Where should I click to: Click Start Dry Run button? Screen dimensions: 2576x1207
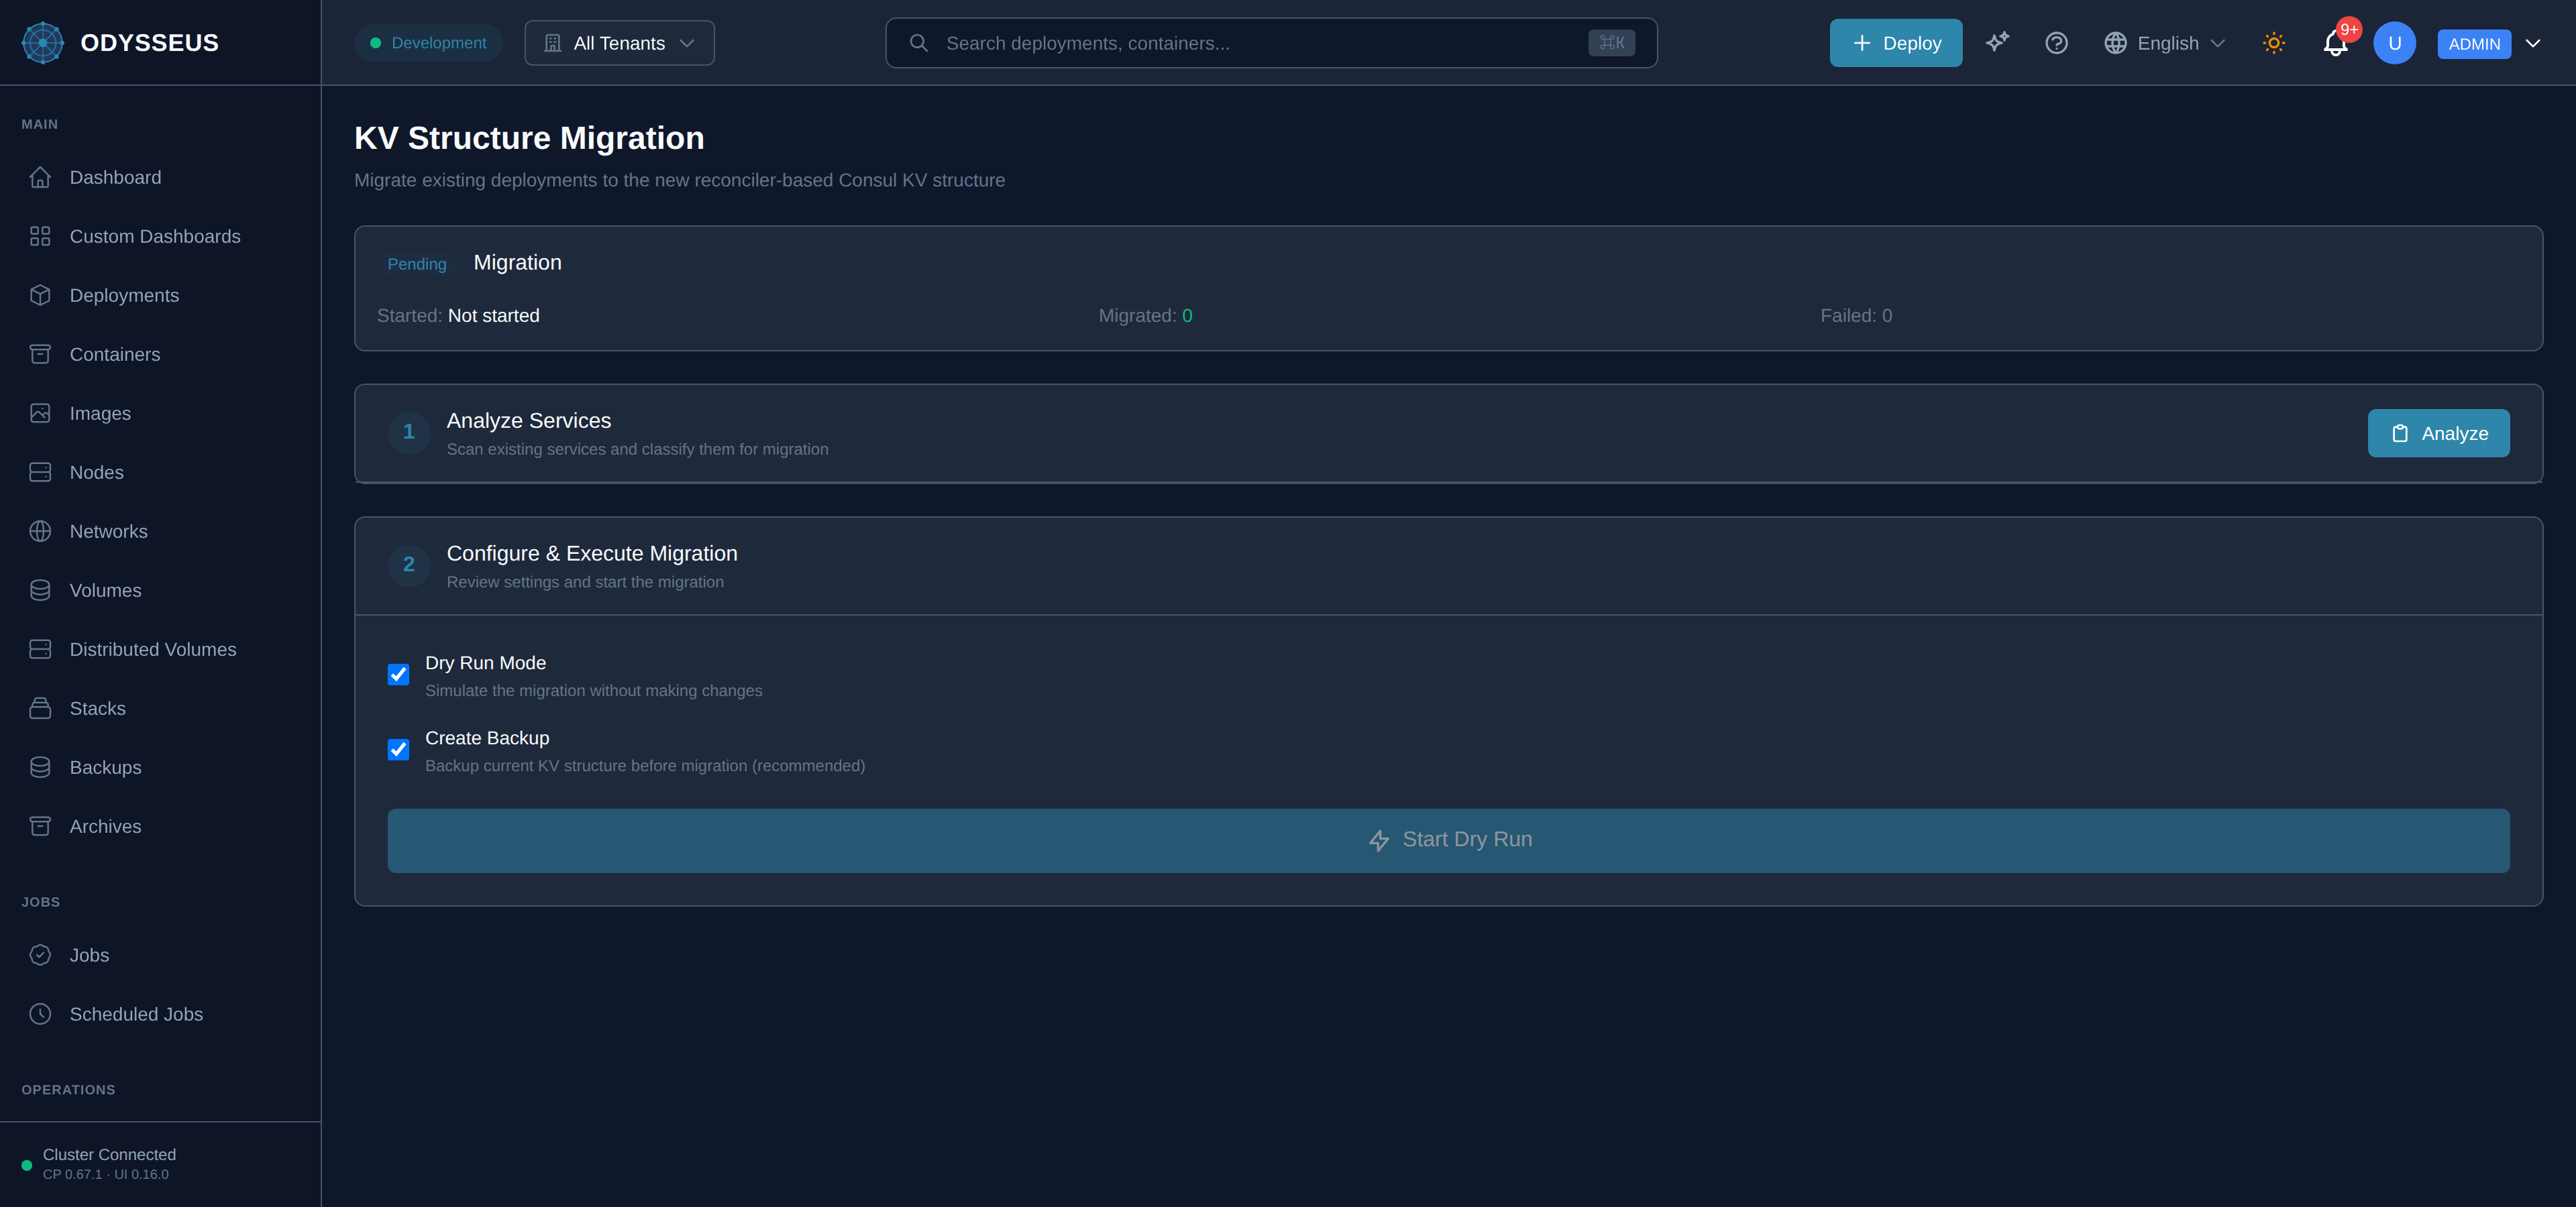coord(1448,840)
